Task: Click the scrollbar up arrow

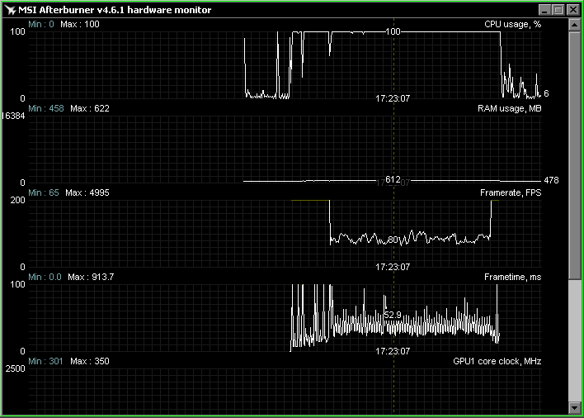Action: coord(574,25)
